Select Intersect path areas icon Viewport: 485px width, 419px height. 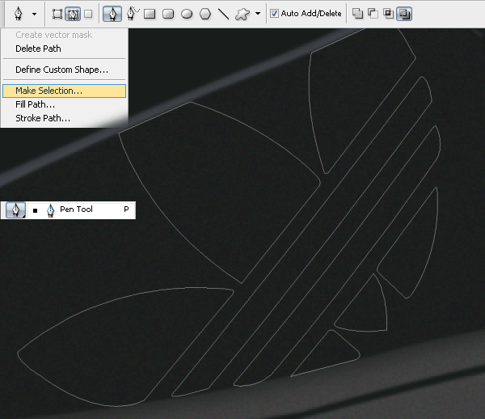tap(388, 14)
